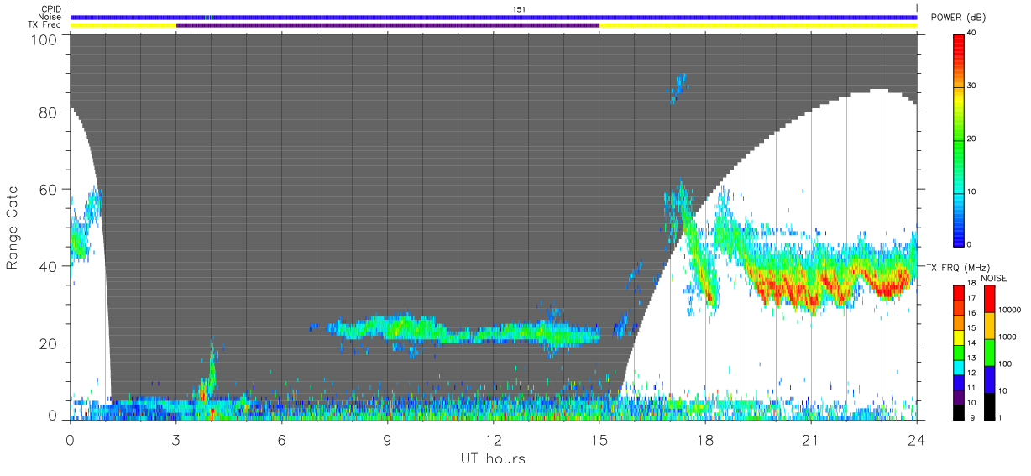Click x-axis tick label 24
1031x476 pixels.
point(917,439)
